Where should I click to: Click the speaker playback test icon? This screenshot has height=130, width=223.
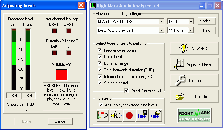[x=116, y=115]
